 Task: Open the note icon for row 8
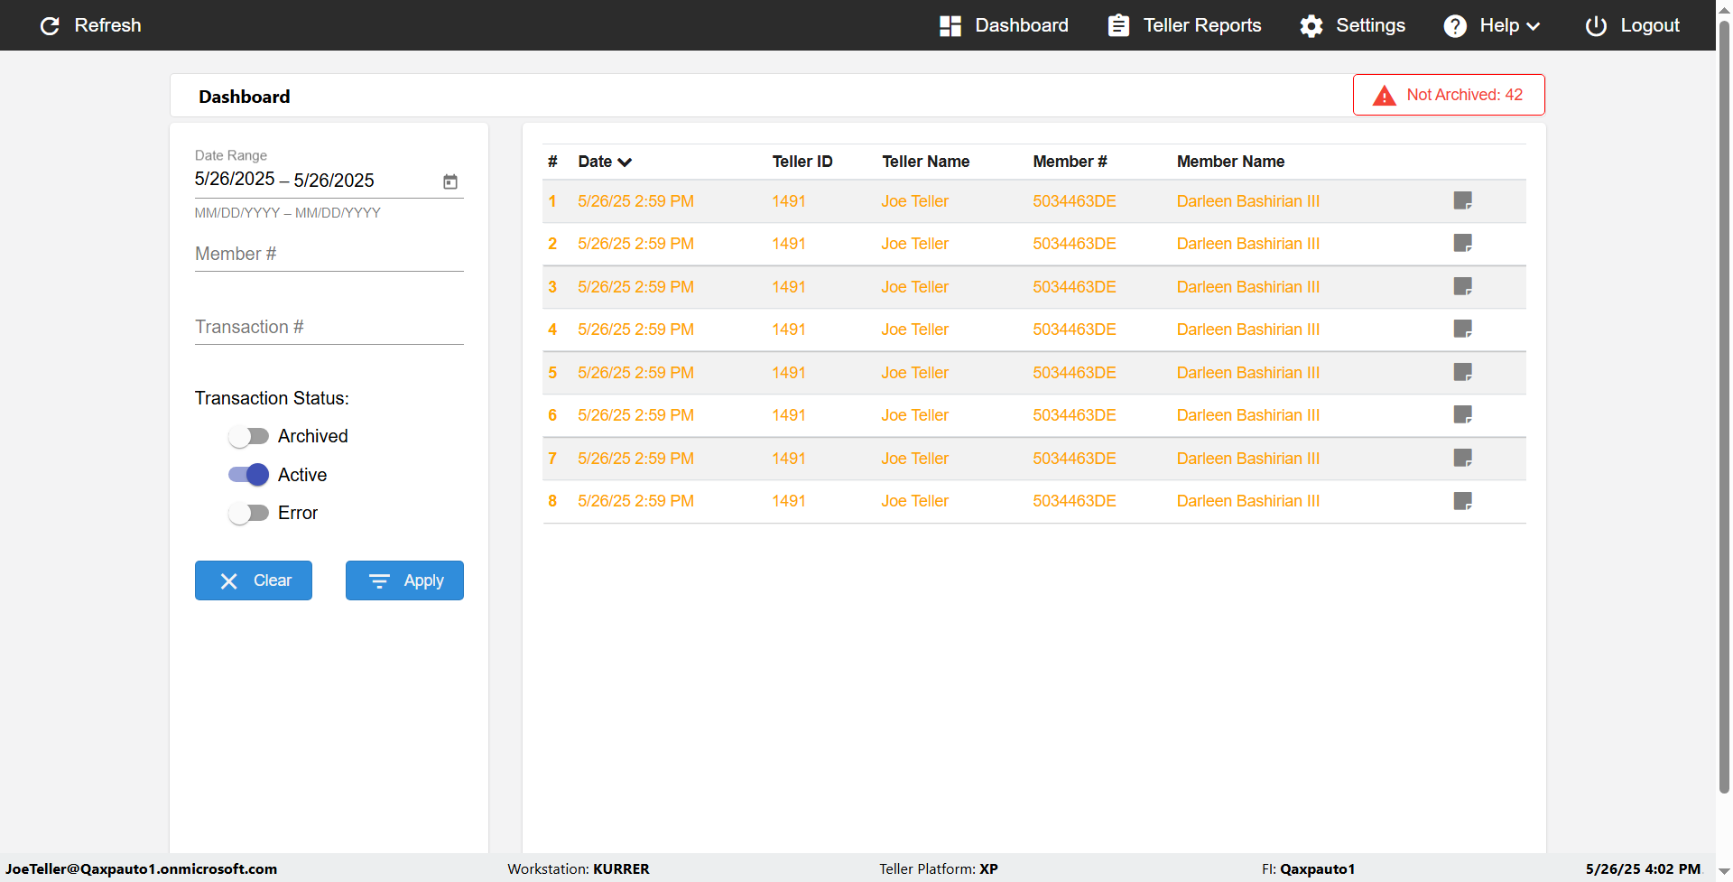[1462, 501]
